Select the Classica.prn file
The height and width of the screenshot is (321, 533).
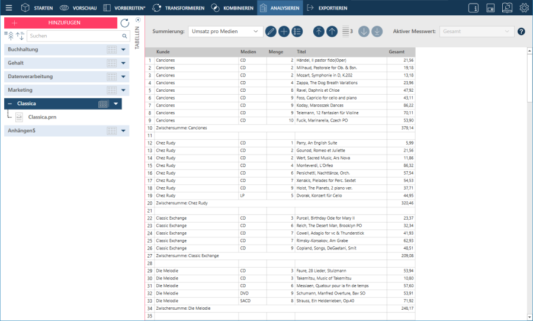click(x=41, y=117)
